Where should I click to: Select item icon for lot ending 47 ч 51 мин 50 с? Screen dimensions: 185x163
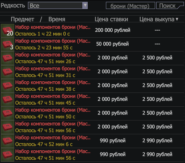click(x=7, y=113)
